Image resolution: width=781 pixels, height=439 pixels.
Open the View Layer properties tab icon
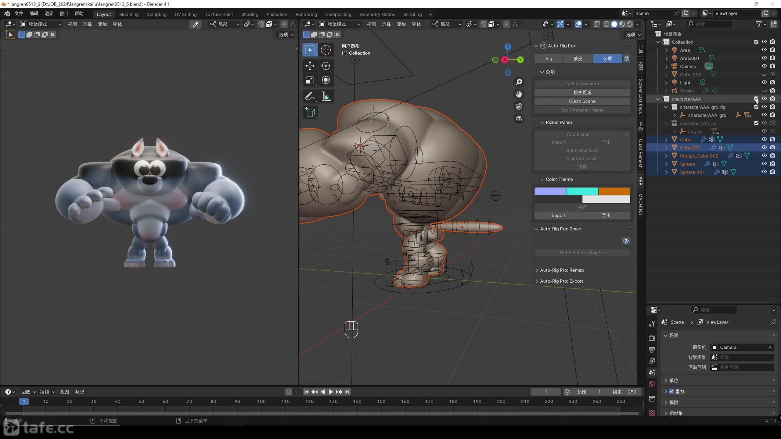click(652, 361)
